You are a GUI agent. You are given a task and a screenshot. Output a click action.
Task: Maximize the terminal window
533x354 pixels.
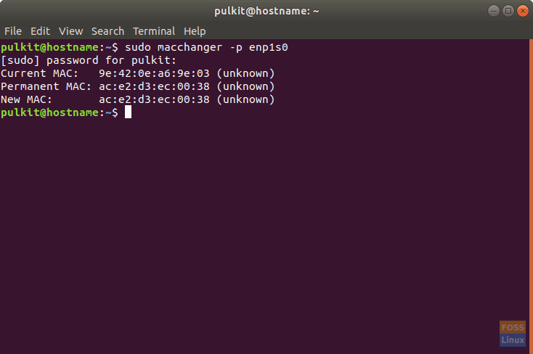click(508, 11)
